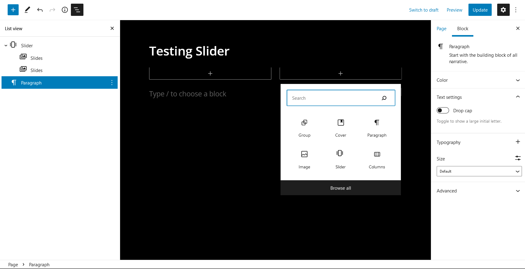Open the document Details info icon
The width and height of the screenshot is (525, 269).
click(x=65, y=10)
